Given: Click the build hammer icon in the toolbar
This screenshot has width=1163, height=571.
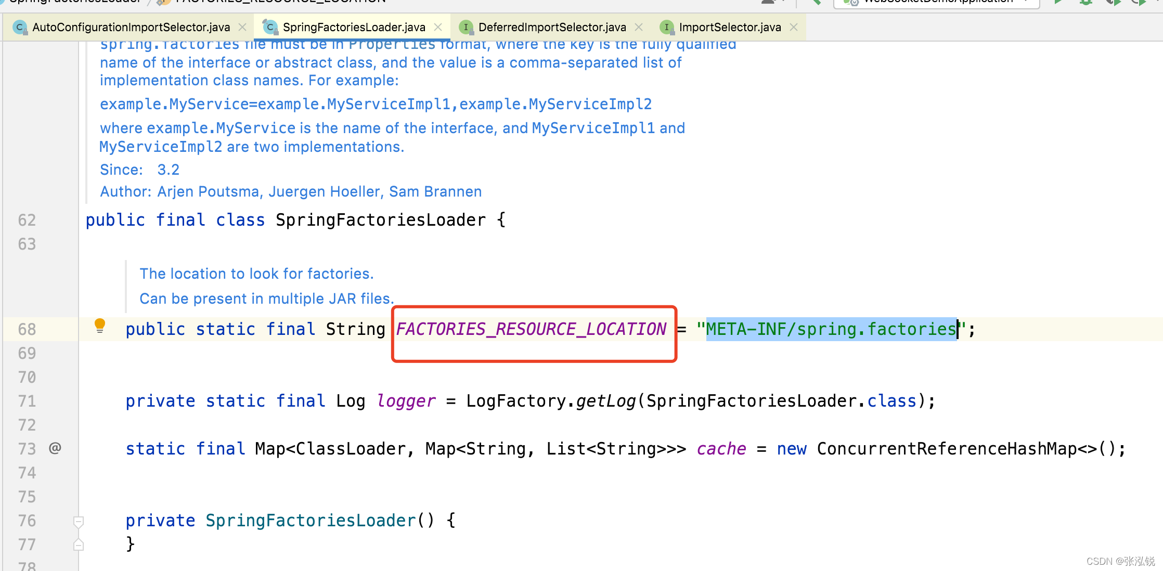Looking at the screenshot, I should (x=816, y=2).
